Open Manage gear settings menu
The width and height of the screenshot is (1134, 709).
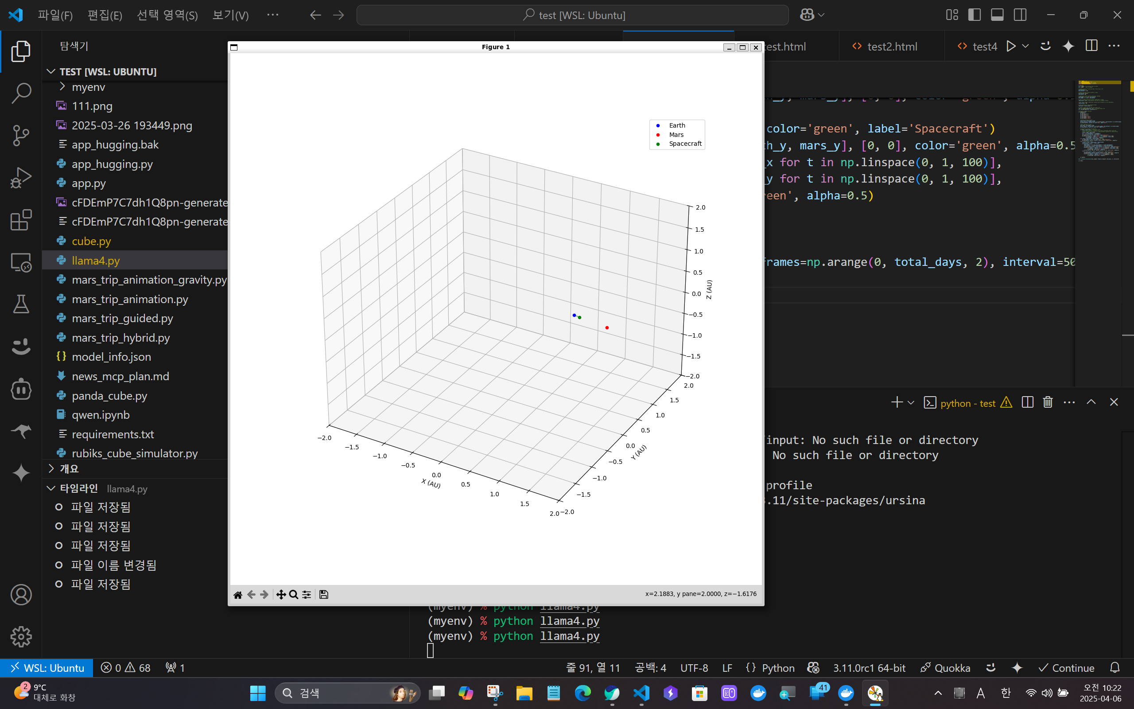coord(21,637)
